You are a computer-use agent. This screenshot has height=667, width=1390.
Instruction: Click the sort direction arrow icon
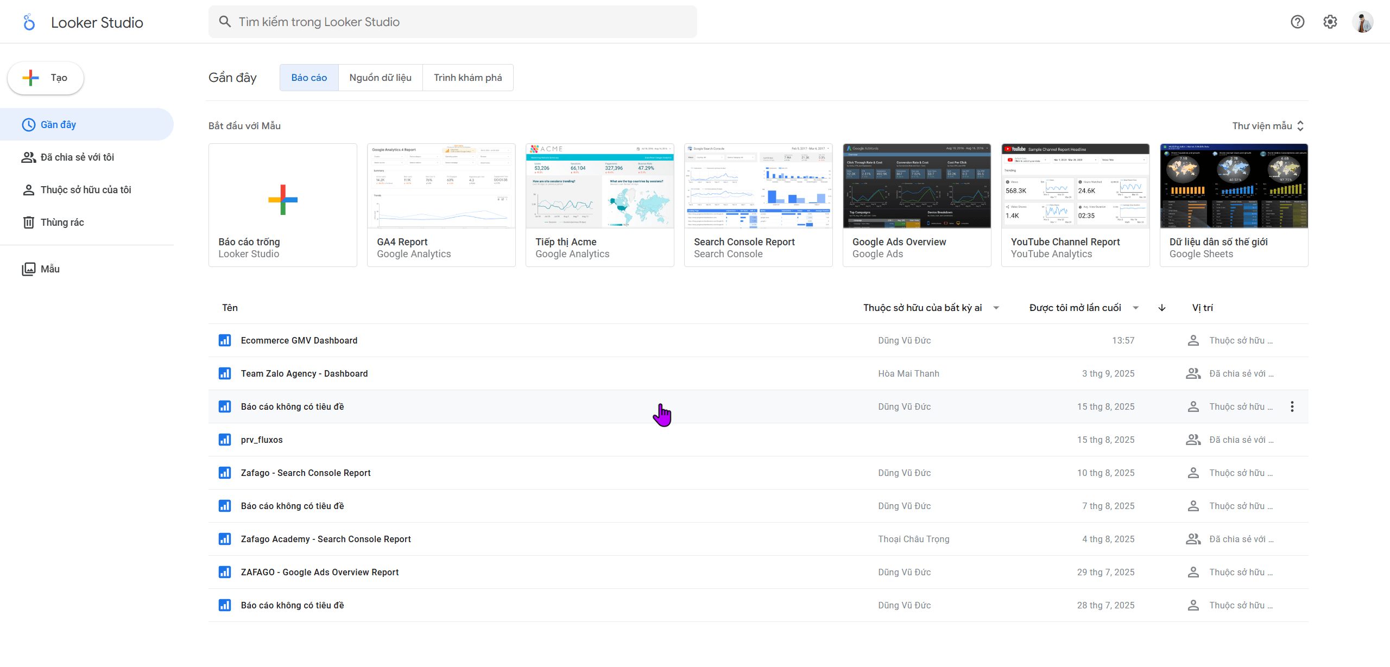1161,308
